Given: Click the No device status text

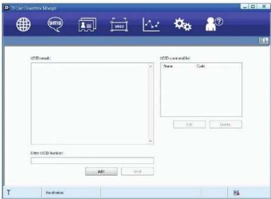Looking at the screenshot, I should 55,192.
